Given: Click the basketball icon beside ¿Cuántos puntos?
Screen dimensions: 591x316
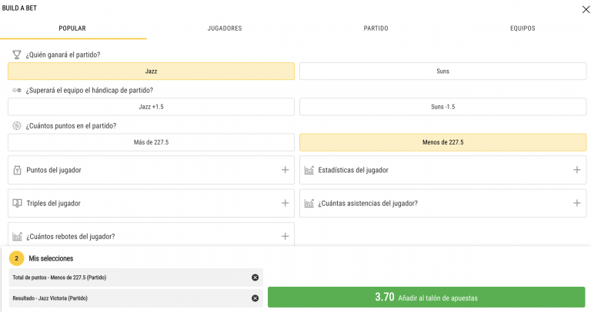Looking at the screenshot, I should [17, 126].
